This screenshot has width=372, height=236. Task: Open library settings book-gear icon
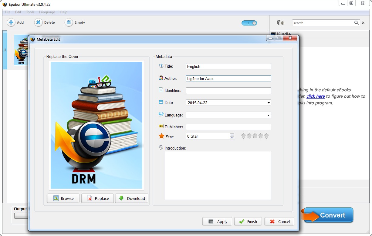(x=280, y=23)
